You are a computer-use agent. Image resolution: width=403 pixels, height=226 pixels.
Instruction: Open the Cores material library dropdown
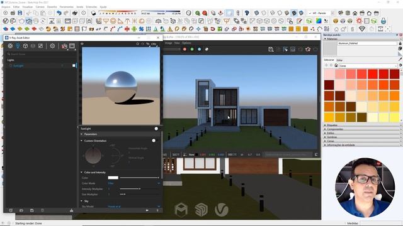coord(368,66)
